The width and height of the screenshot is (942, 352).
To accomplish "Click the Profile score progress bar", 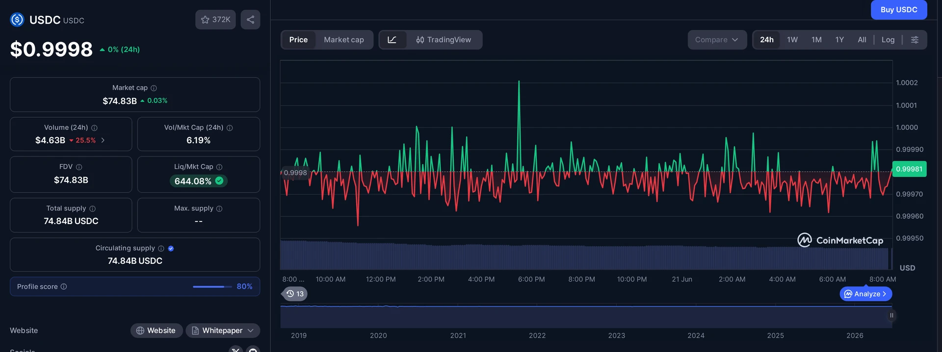I will [x=212, y=286].
